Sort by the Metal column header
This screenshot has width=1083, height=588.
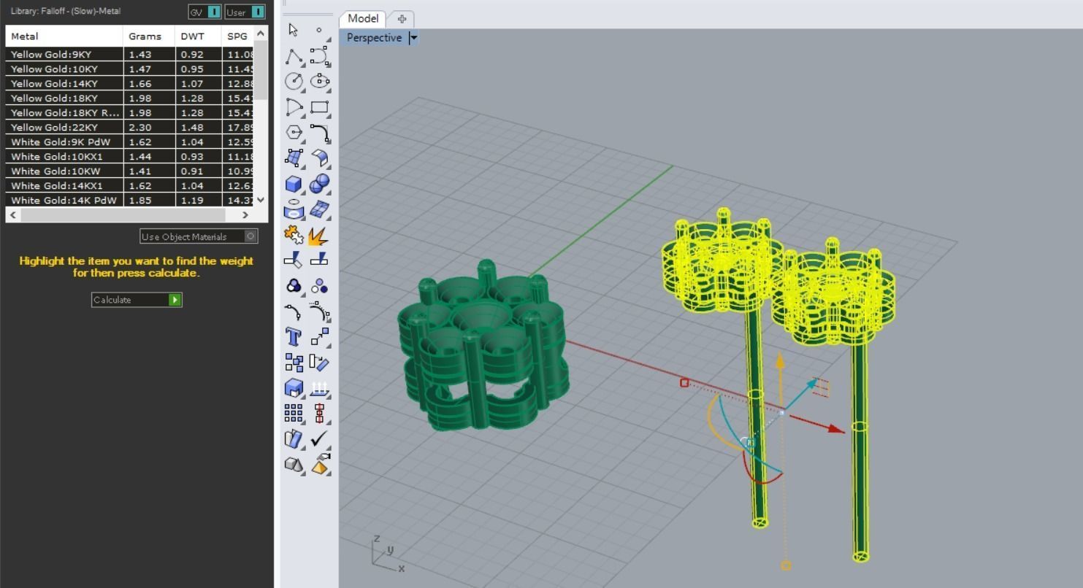point(64,36)
